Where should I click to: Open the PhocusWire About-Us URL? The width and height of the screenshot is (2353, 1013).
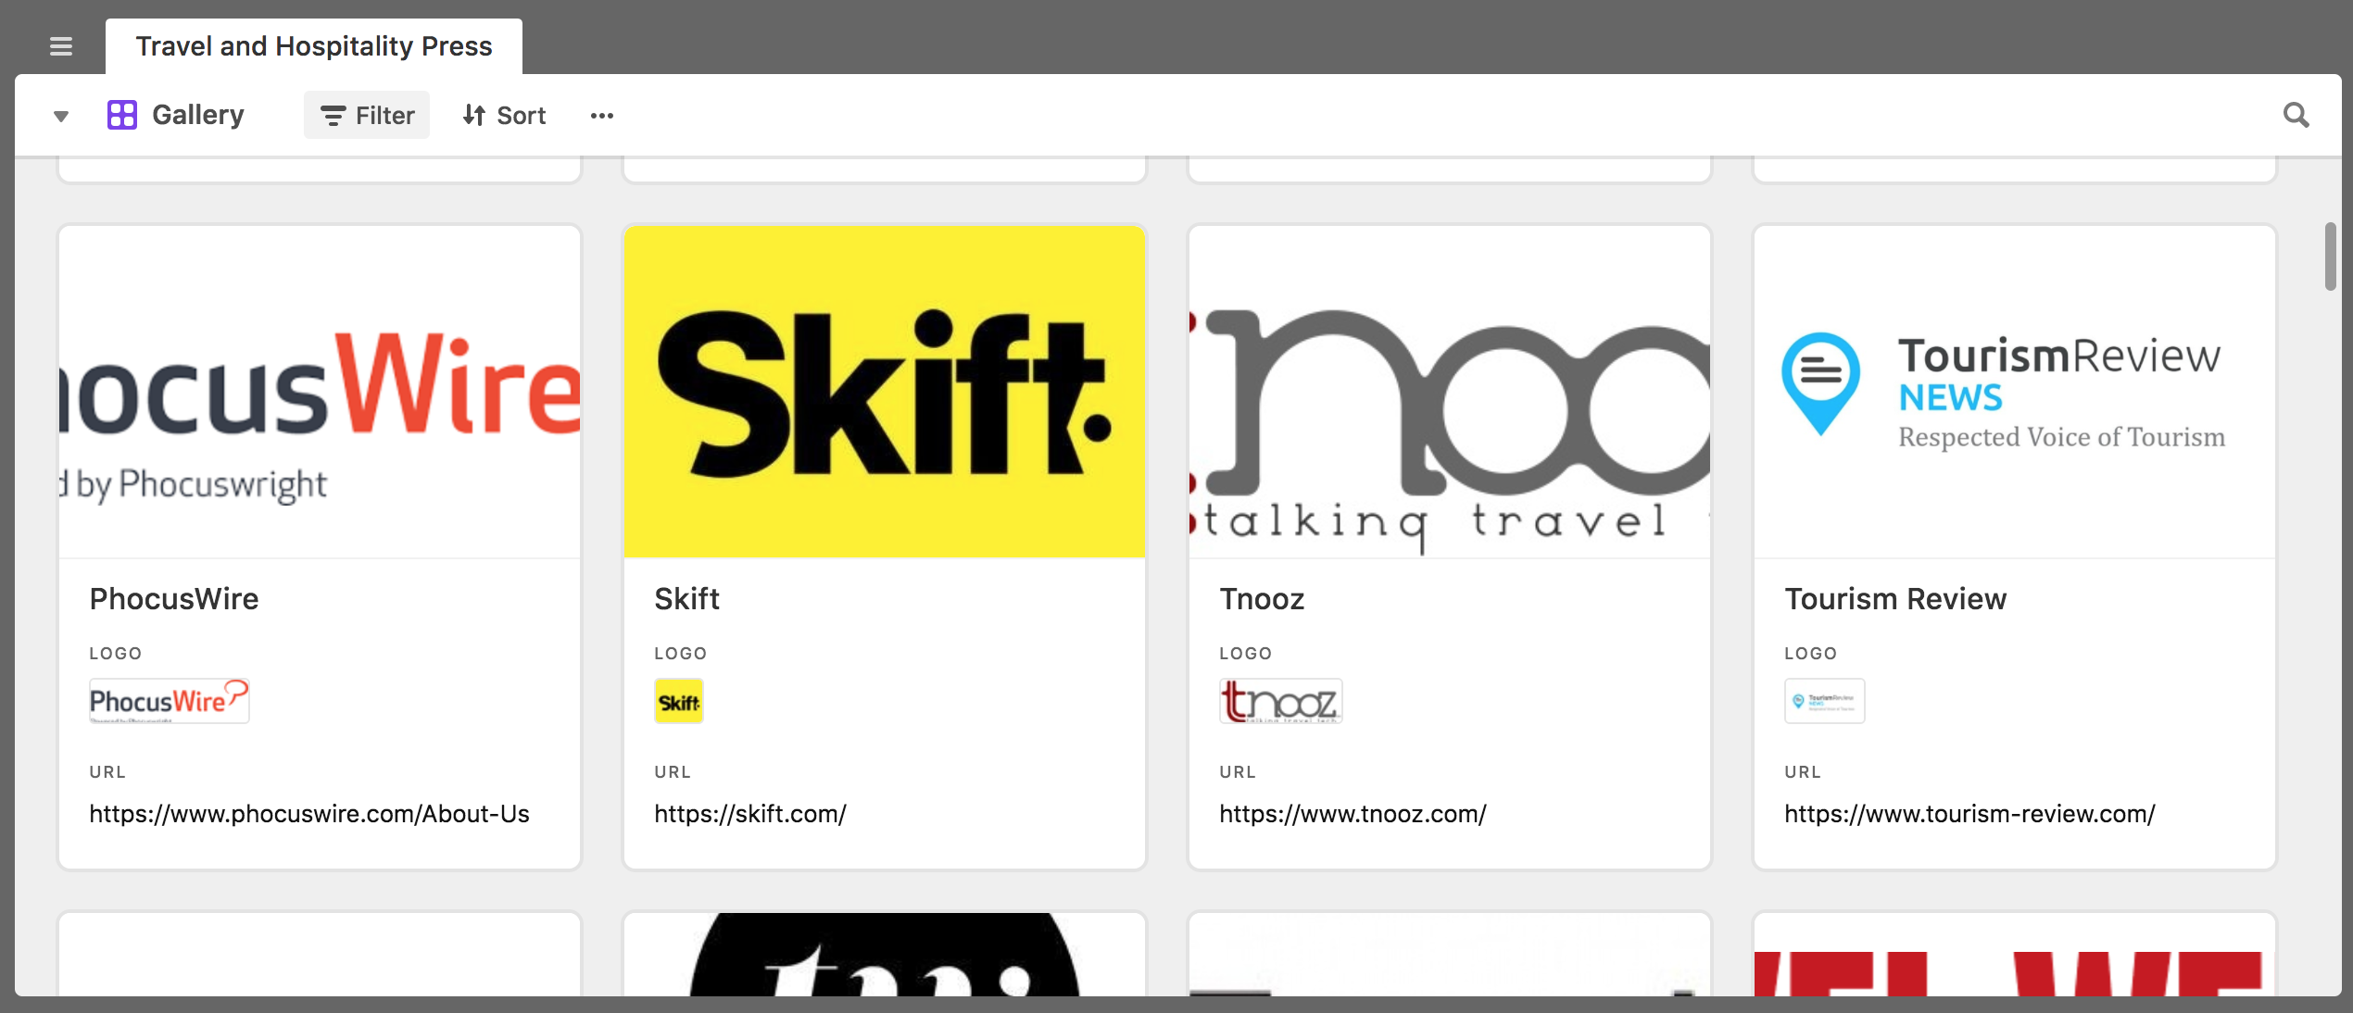308,814
